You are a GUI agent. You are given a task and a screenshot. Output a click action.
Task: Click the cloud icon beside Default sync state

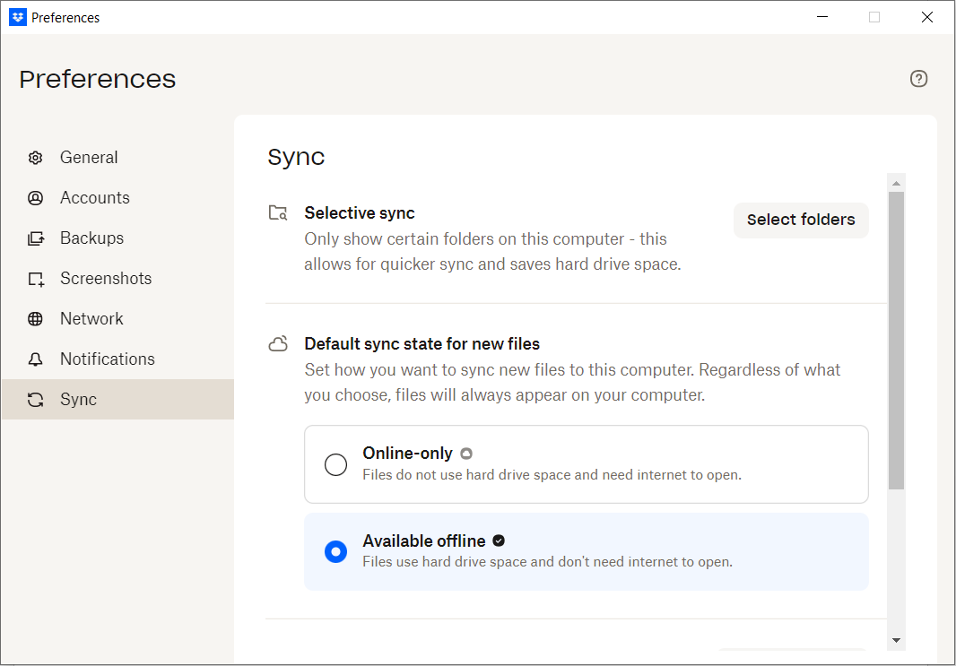point(278,343)
